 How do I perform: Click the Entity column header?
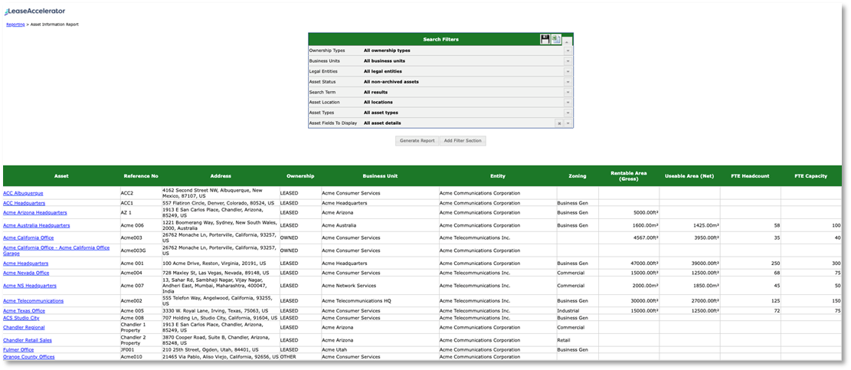(498, 175)
